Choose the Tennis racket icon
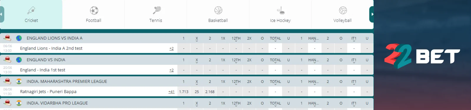 click(x=157, y=10)
